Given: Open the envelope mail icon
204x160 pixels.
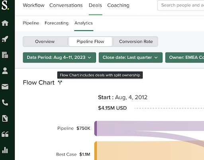Looking at the screenshot, I should click(x=5, y=87).
